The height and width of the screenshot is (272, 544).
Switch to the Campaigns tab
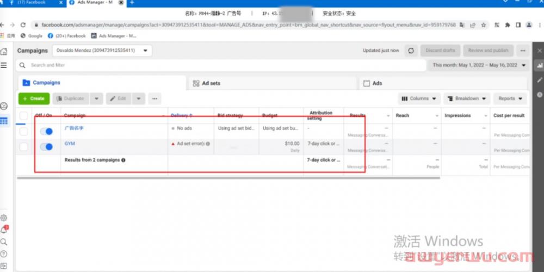click(x=102, y=83)
